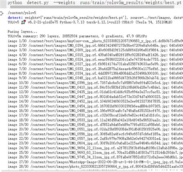Click the image 10/30 IMG_0396 line
The height and width of the screenshot is (172, 183).
(x=95, y=83)
